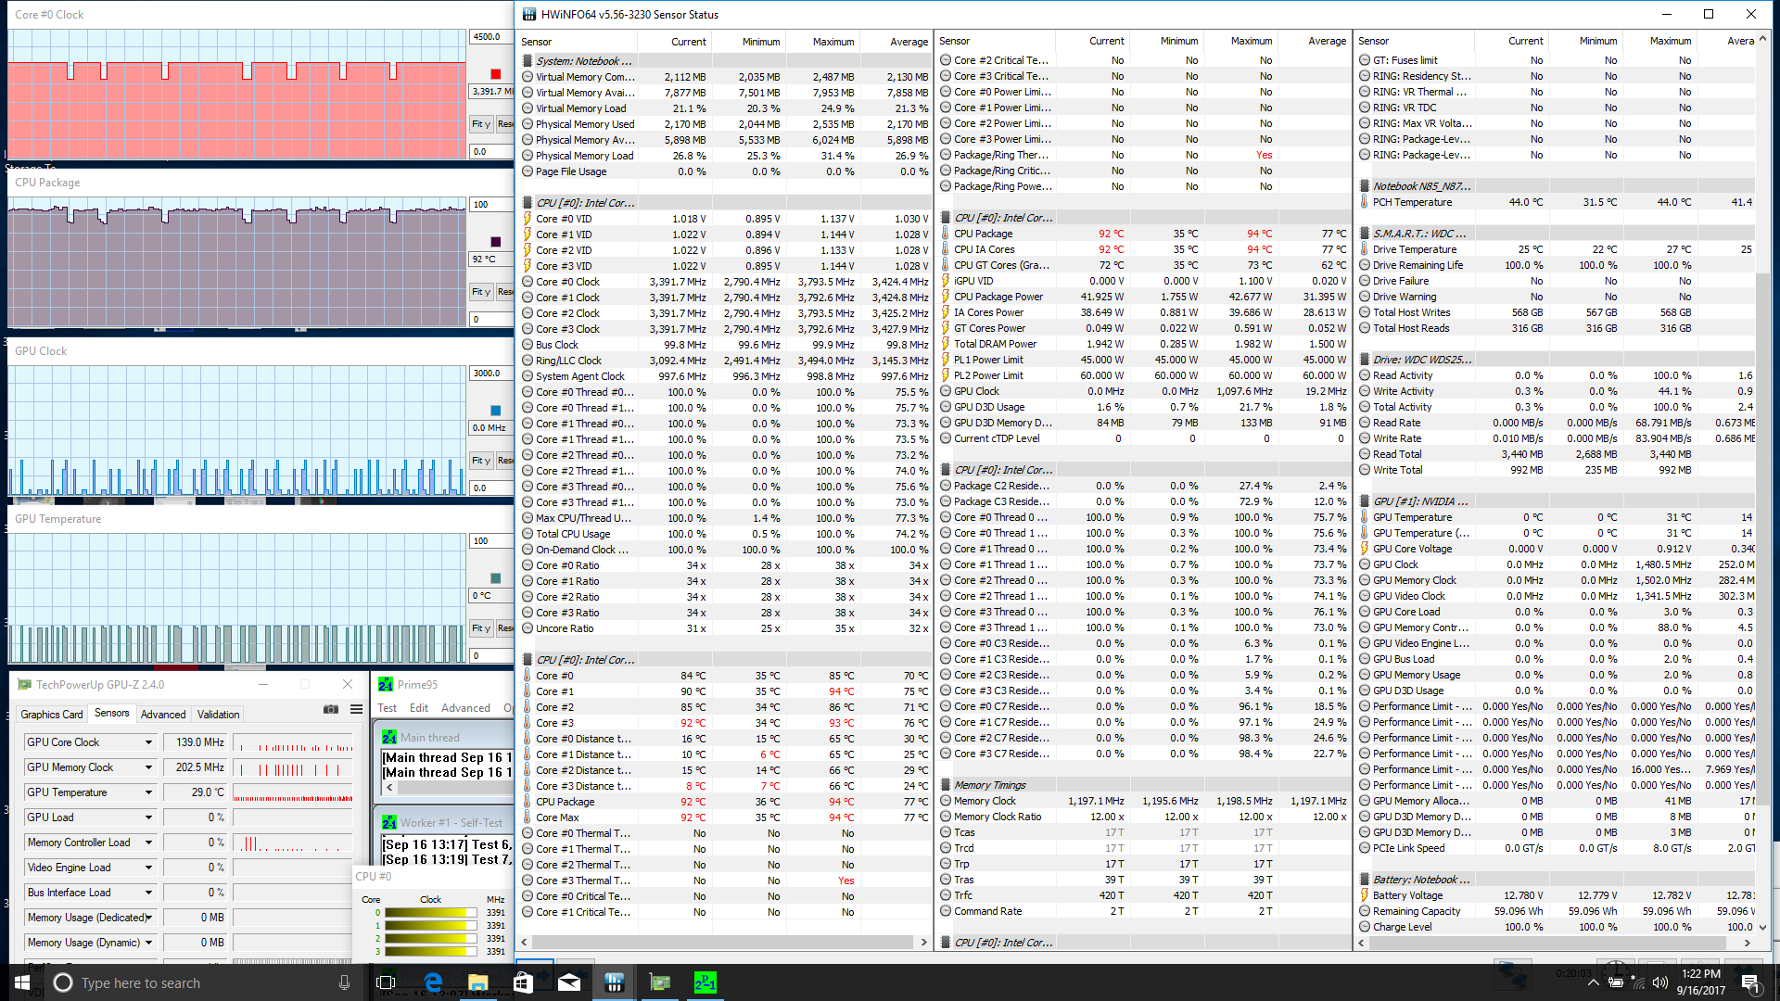Click the GPU-Z camera screenshot icon

(x=330, y=709)
